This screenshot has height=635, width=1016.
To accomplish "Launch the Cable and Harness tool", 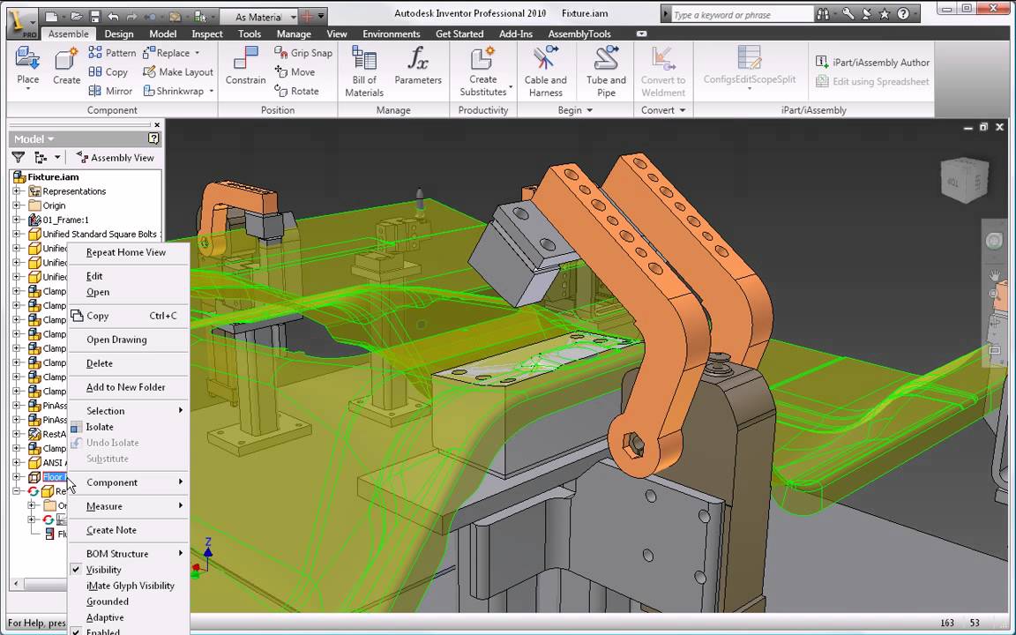I will pos(545,60).
